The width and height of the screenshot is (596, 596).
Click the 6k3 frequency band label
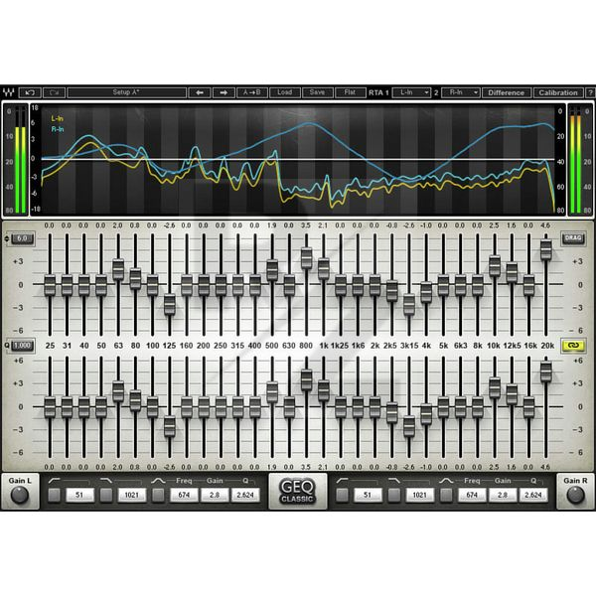tap(460, 346)
